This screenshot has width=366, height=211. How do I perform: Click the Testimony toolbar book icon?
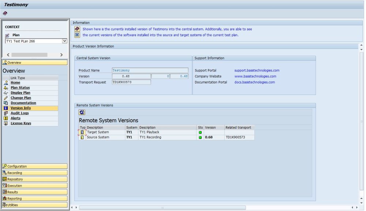5,13
